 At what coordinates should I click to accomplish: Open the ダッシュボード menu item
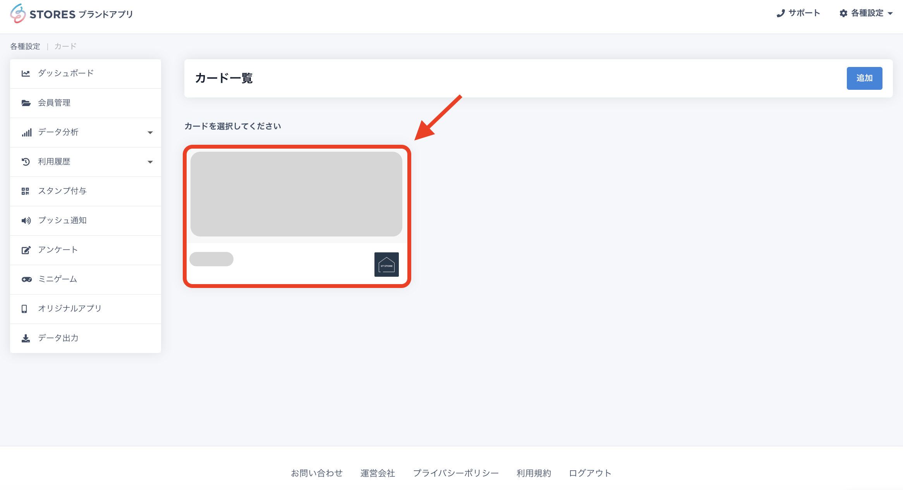pyautogui.click(x=66, y=74)
